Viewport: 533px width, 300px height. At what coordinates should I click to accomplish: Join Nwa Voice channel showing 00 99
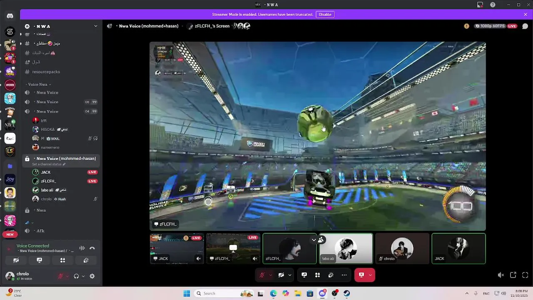tap(61, 102)
